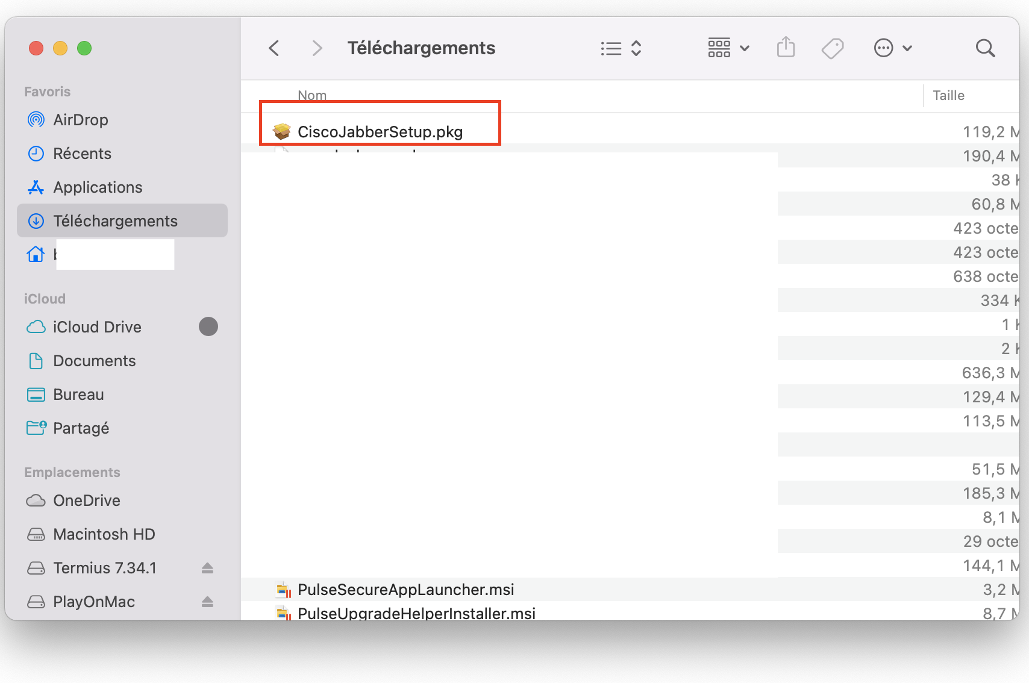Open AirDrop in the sidebar
The height and width of the screenshot is (683, 1029).
[x=80, y=120]
